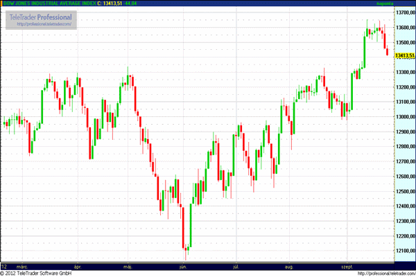Select the 'márc.' month on time axis

point(22,266)
